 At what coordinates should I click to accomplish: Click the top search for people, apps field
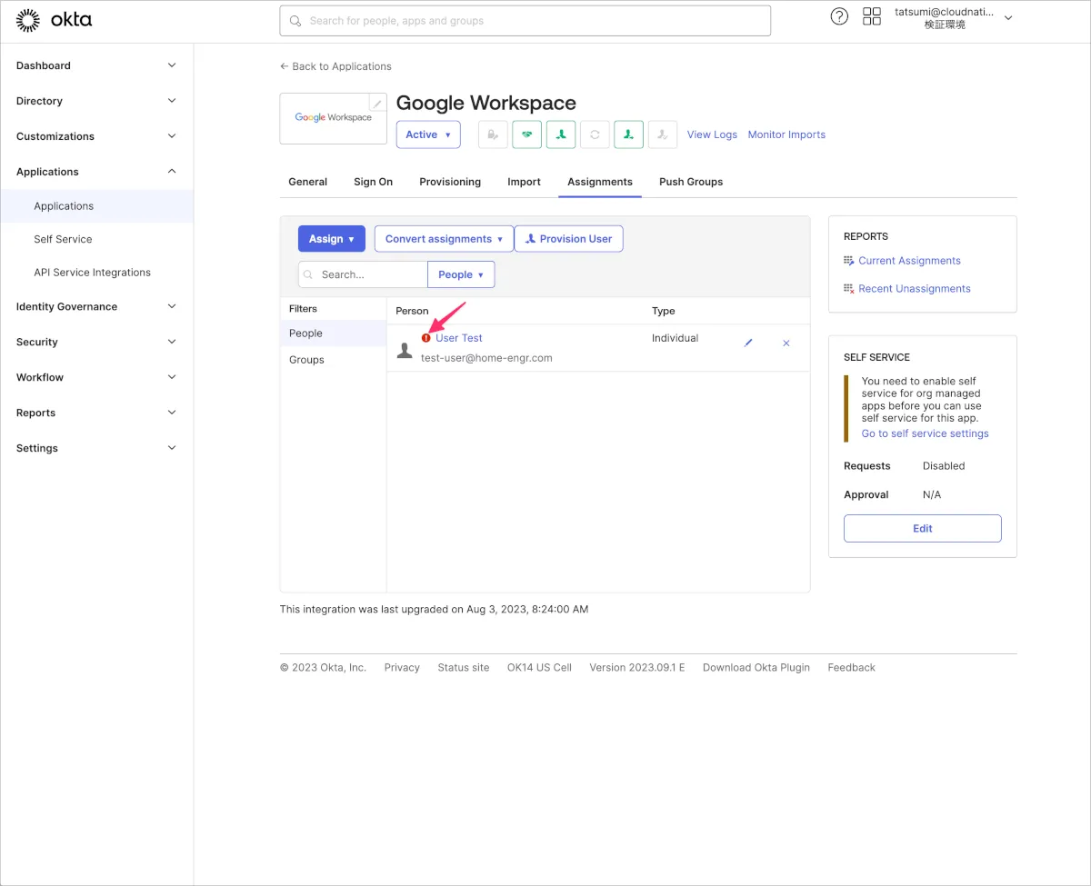tap(525, 21)
